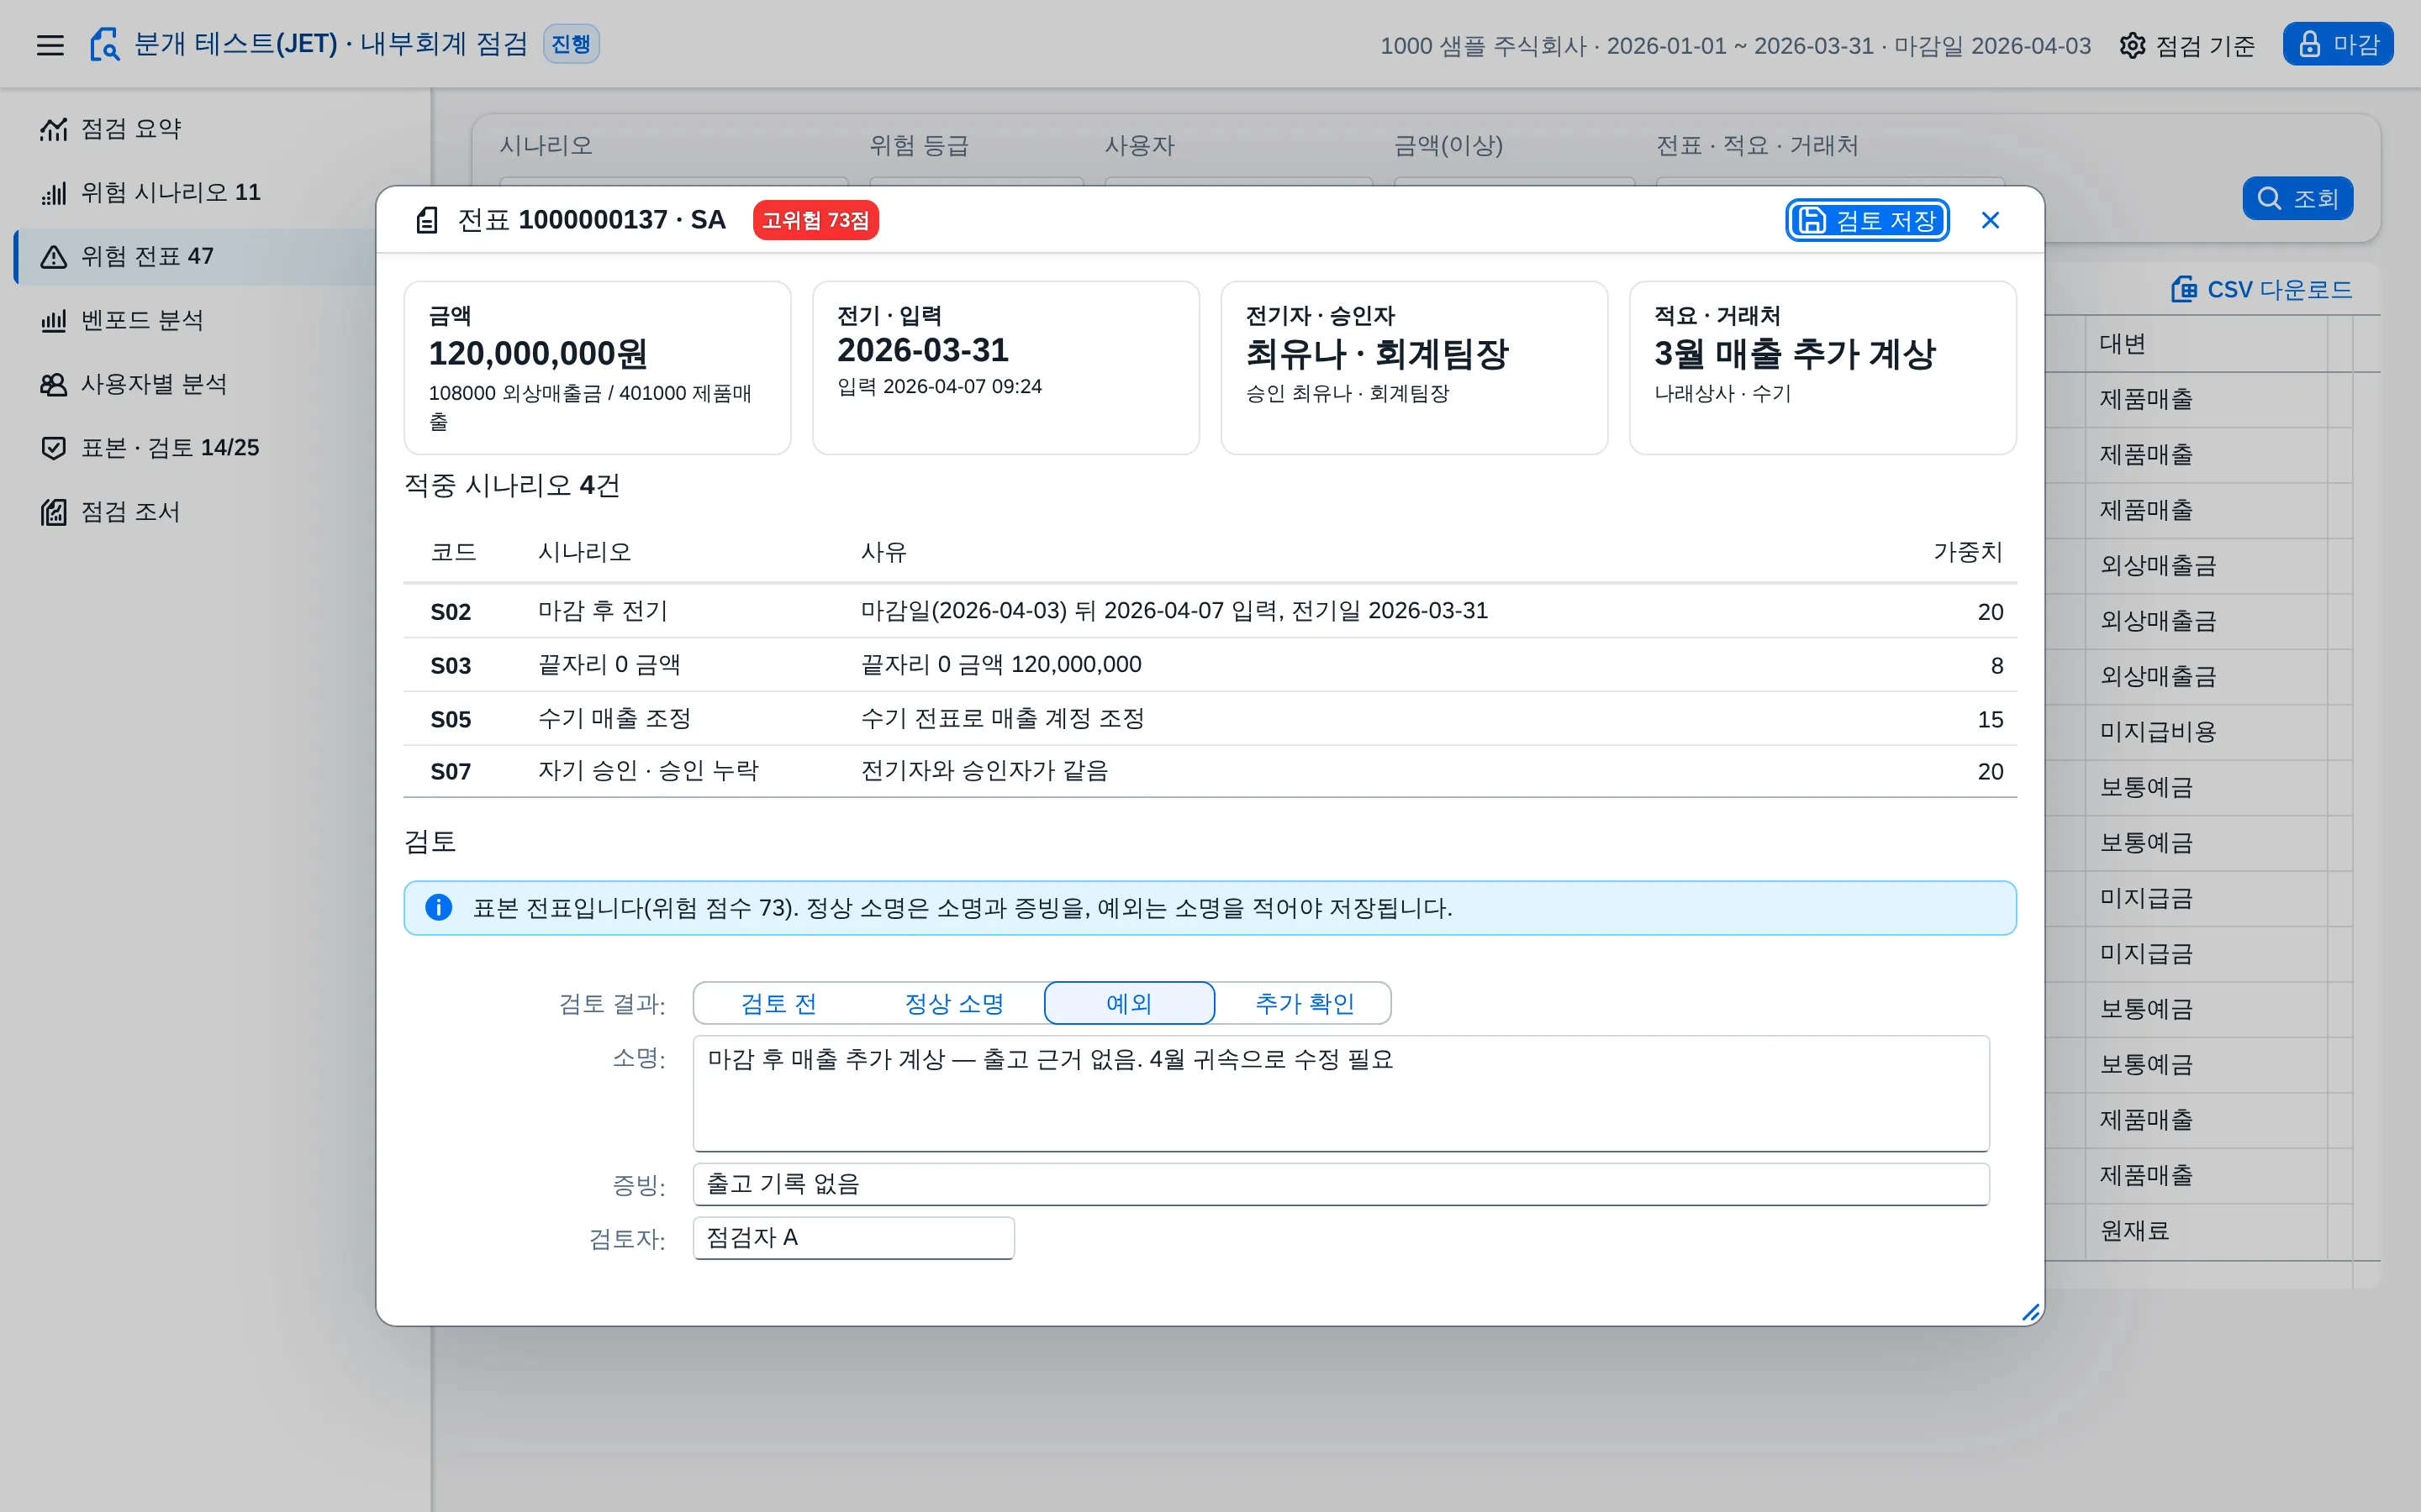Click the lock icon on 마감 button
This screenshot has height=1512, width=2421.
tap(2309, 45)
